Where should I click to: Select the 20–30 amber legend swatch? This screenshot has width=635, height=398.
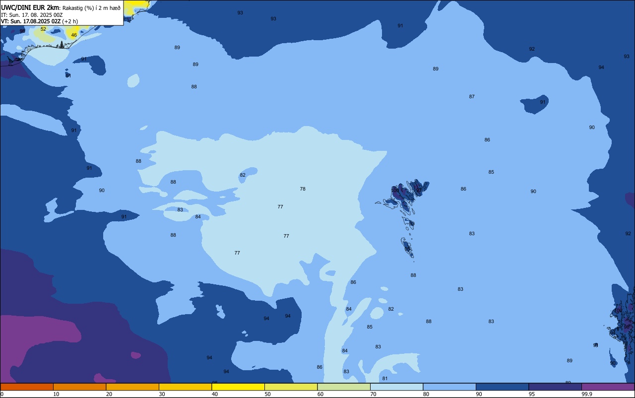132,387
